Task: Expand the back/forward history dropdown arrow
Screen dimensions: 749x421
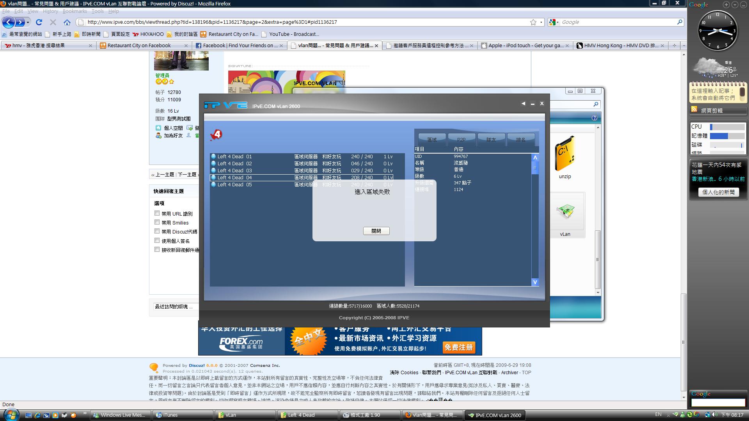Action: point(28,22)
